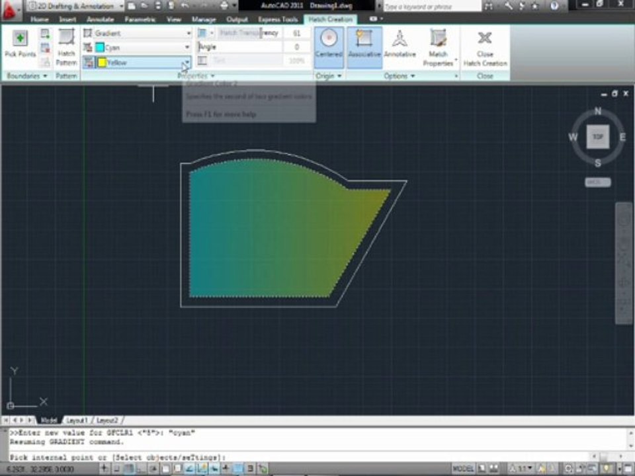Toggle the MODEL space button in status bar
635x476 pixels.
pos(463,469)
